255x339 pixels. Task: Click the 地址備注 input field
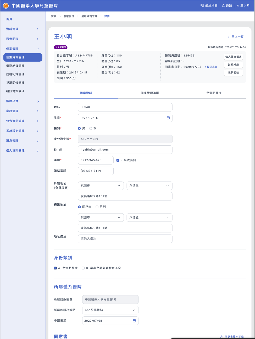click(125, 239)
